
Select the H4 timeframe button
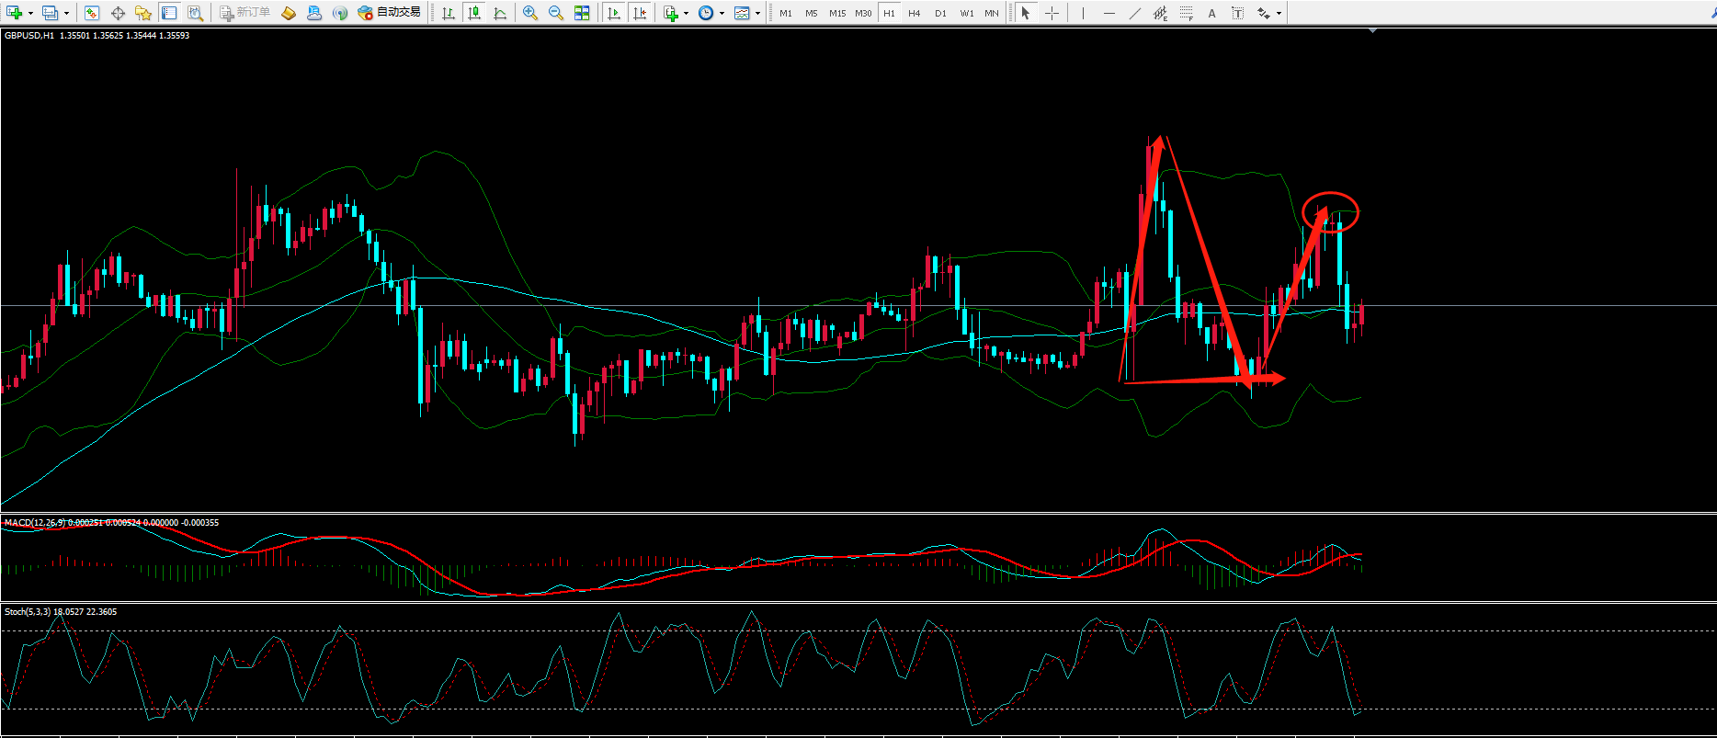tap(914, 13)
